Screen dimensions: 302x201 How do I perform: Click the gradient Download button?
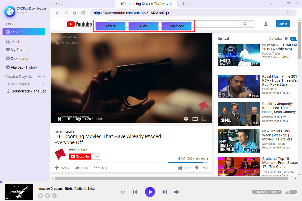point(176,26)
